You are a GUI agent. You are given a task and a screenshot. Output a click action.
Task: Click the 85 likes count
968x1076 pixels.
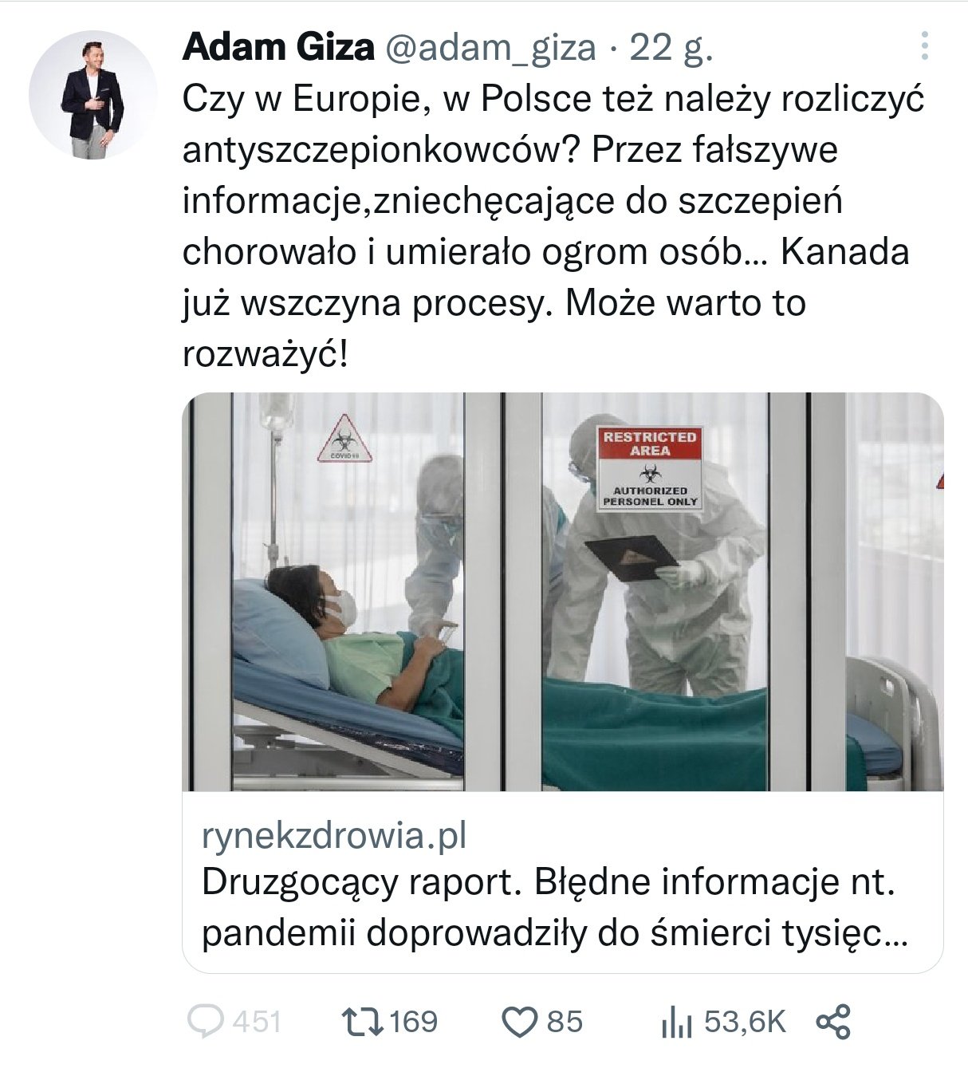(565, 1022)
